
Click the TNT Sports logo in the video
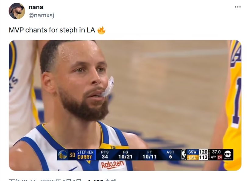pos(228,155)
